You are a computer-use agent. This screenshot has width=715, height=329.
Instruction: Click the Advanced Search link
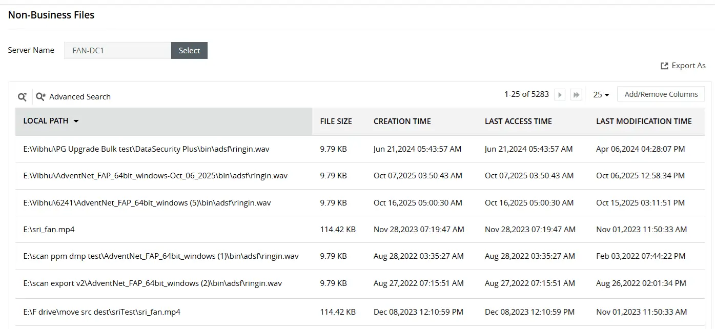(80, 96)
